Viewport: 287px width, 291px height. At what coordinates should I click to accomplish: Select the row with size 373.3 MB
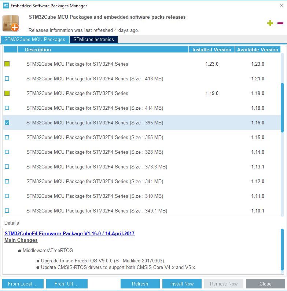click(142, 167)
